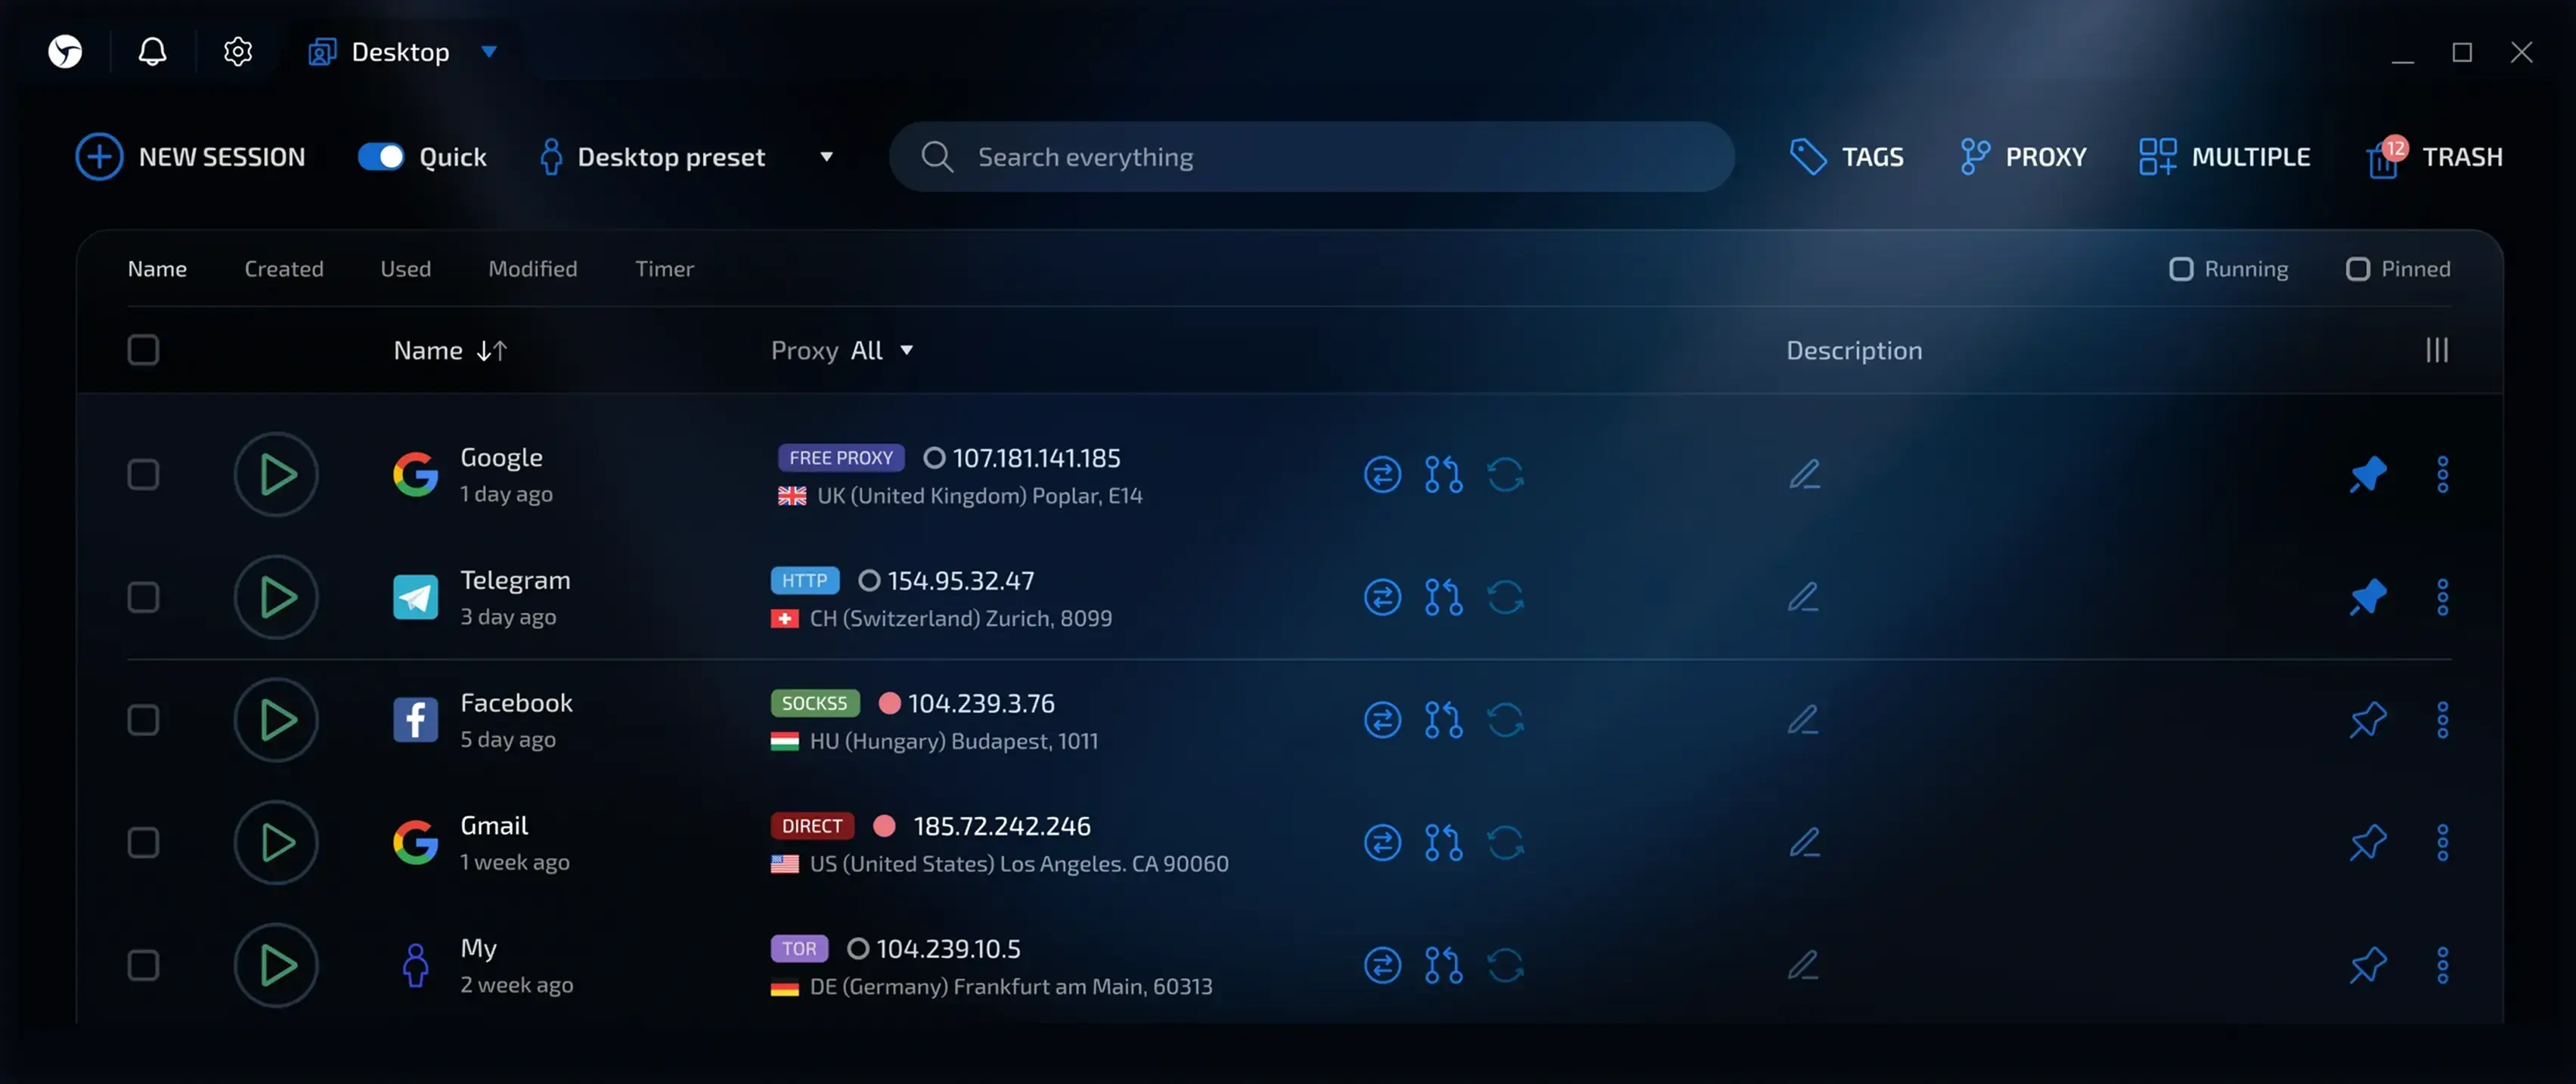Open column settings bars icon
Image resolution: width=2576 pixels, height=1084 pixels.
coord(2436,351)
